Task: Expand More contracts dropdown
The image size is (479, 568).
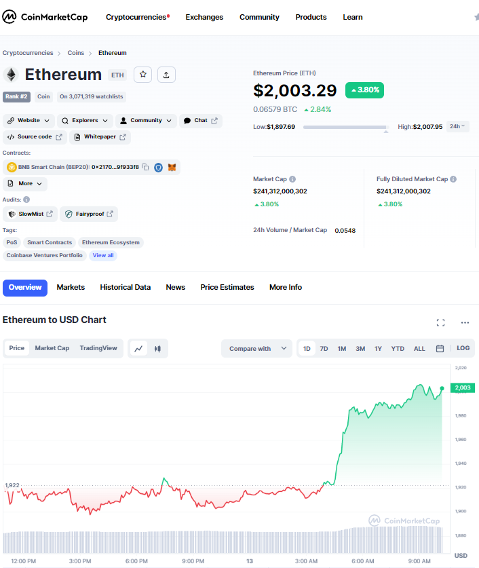Action: point(25,184)
